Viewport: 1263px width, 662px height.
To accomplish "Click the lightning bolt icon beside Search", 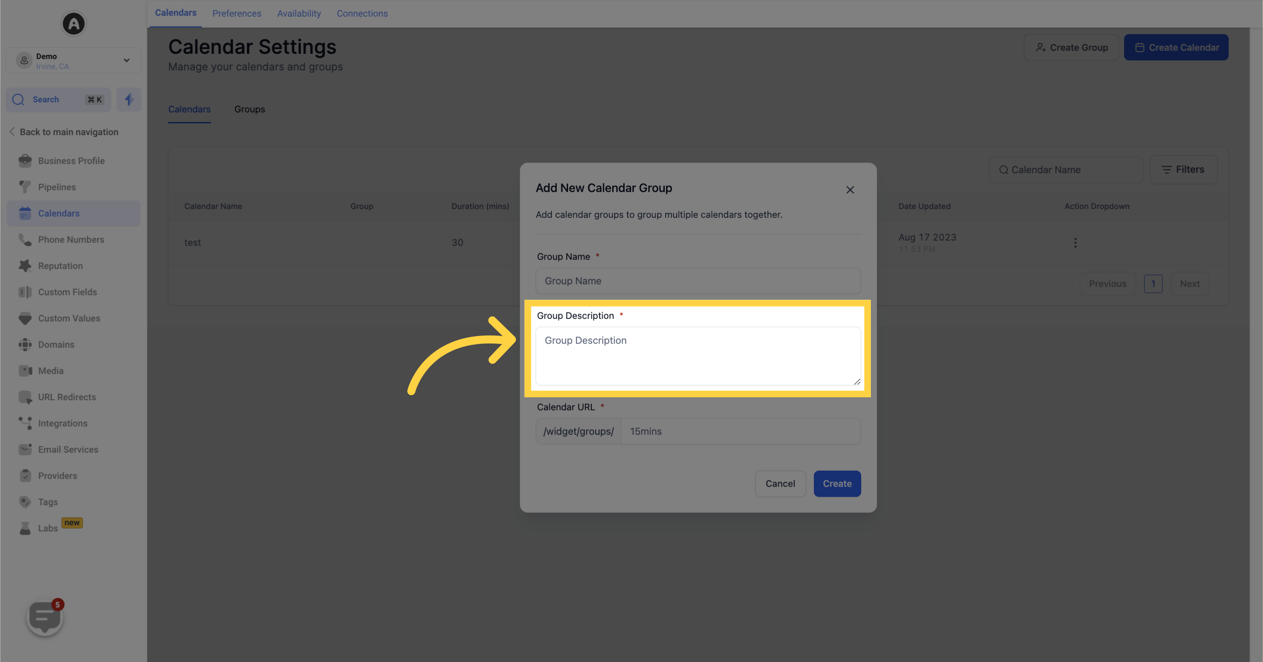I will pos(129,99).
